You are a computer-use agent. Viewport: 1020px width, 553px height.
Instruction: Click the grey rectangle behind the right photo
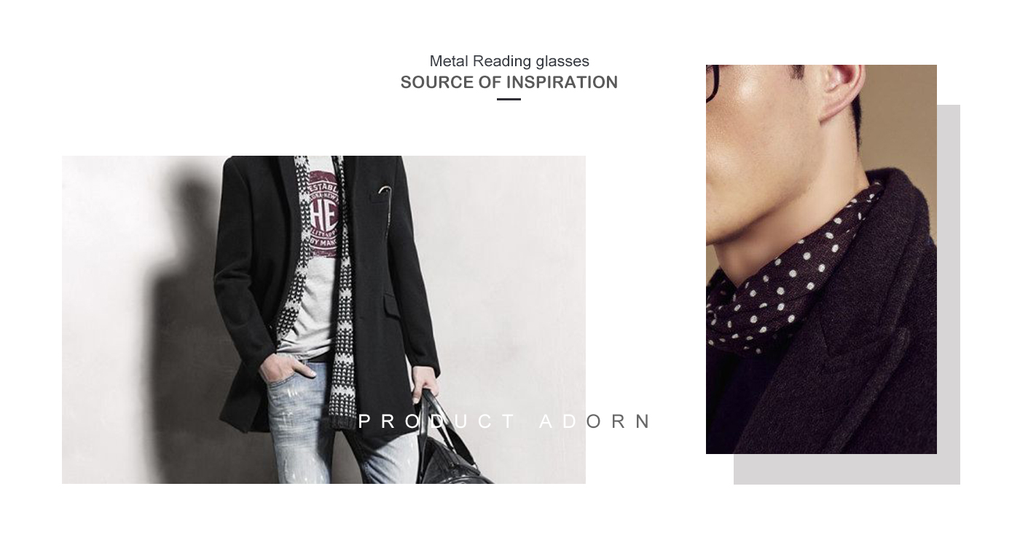pyautogui.click(x=949, y=291)
